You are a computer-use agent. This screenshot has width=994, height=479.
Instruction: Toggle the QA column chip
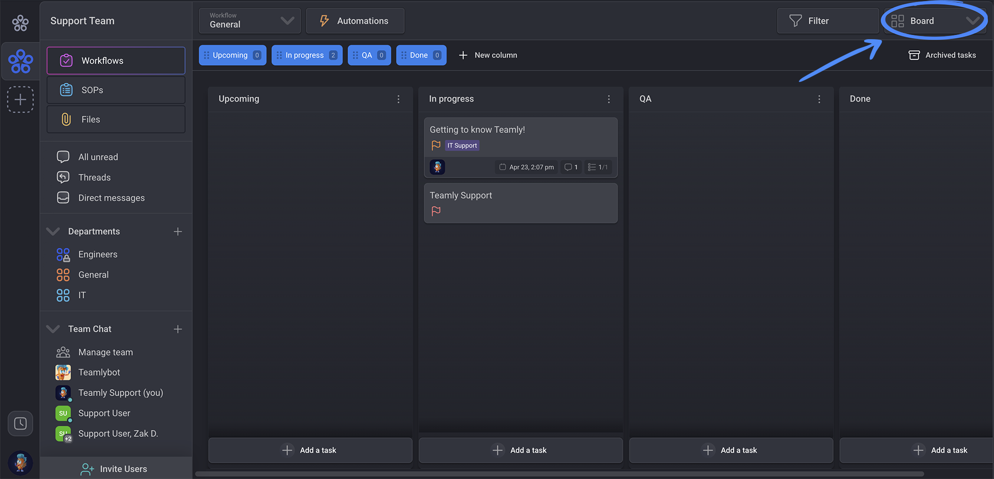click(369, 55)
